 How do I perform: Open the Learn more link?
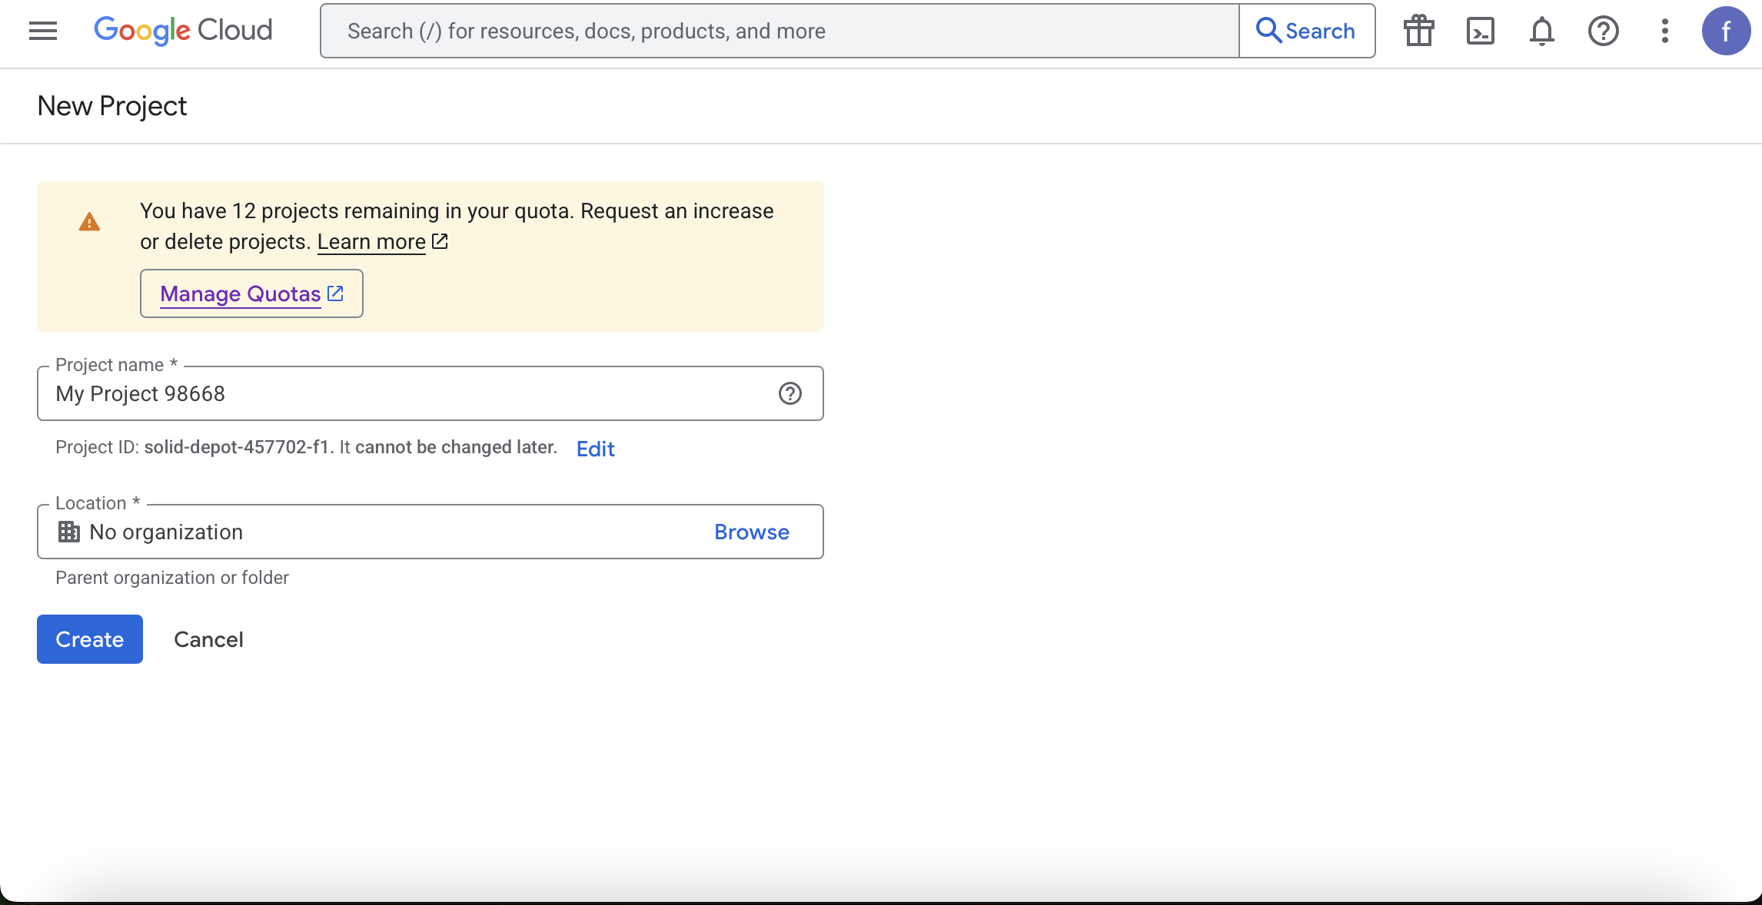[372, 242]
